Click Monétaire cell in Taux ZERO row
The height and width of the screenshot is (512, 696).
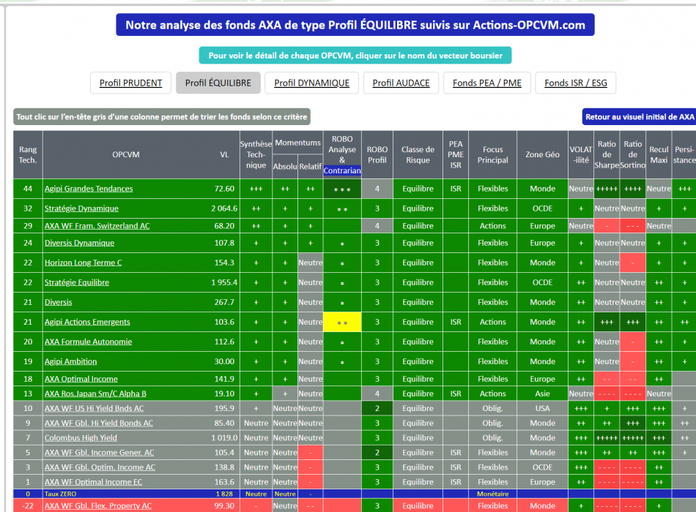coord(493,494)
